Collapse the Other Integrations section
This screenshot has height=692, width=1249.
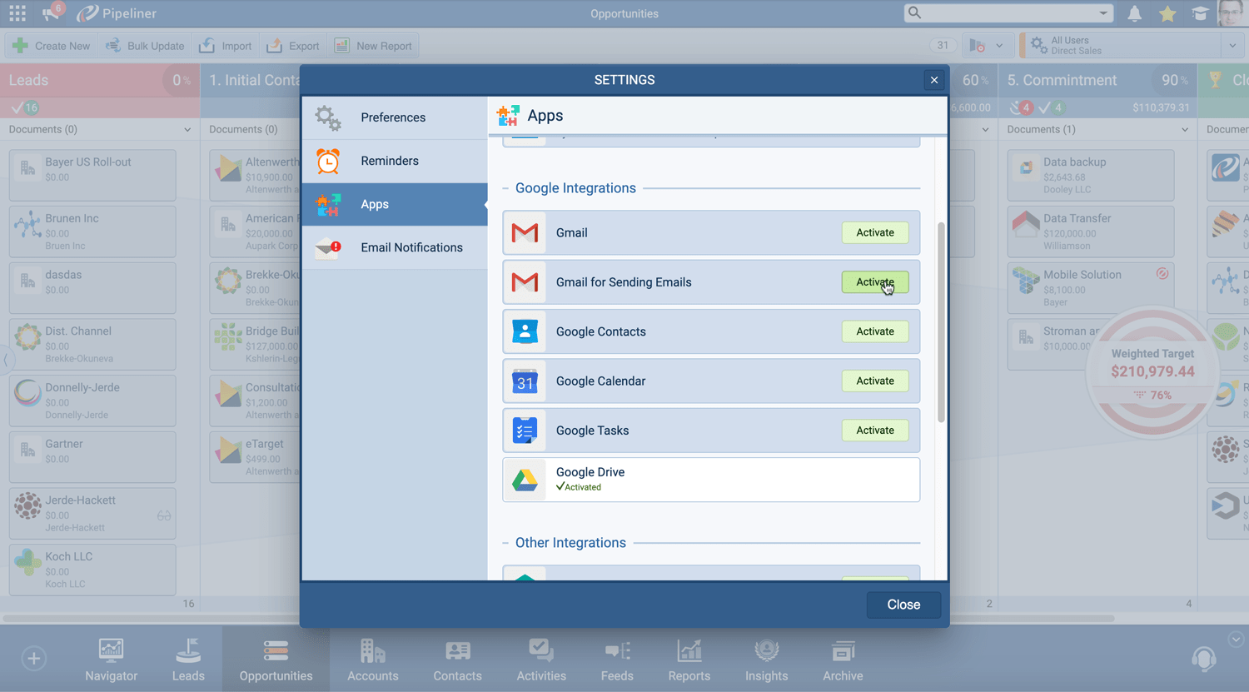(505, 543)
